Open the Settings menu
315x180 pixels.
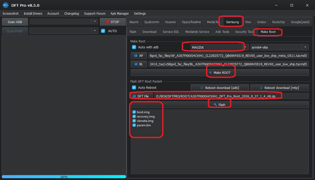pos(140,13)
